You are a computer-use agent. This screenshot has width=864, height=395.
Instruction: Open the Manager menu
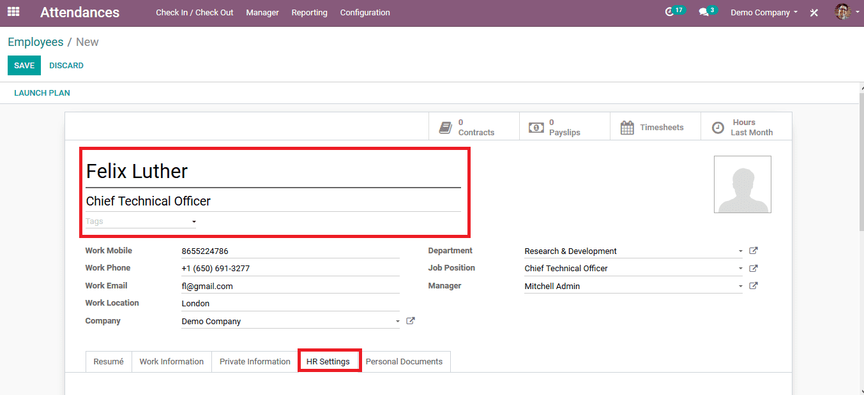tap(262, 12)
